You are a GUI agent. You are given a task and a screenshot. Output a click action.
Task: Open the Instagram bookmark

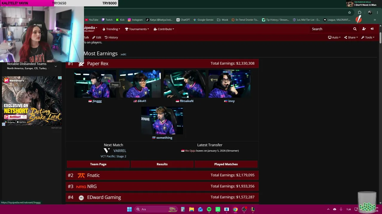click(x=135, y=20)
